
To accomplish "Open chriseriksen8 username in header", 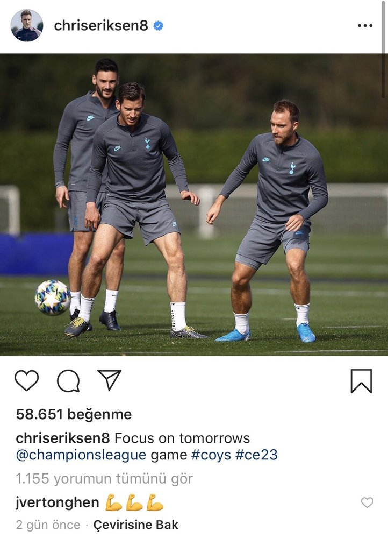I will point(101,26).
